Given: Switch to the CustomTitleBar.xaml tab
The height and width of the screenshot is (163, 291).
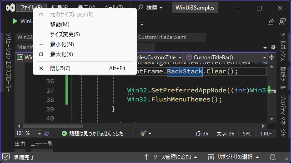Looking at the screenshot, I should click(162, 37).
